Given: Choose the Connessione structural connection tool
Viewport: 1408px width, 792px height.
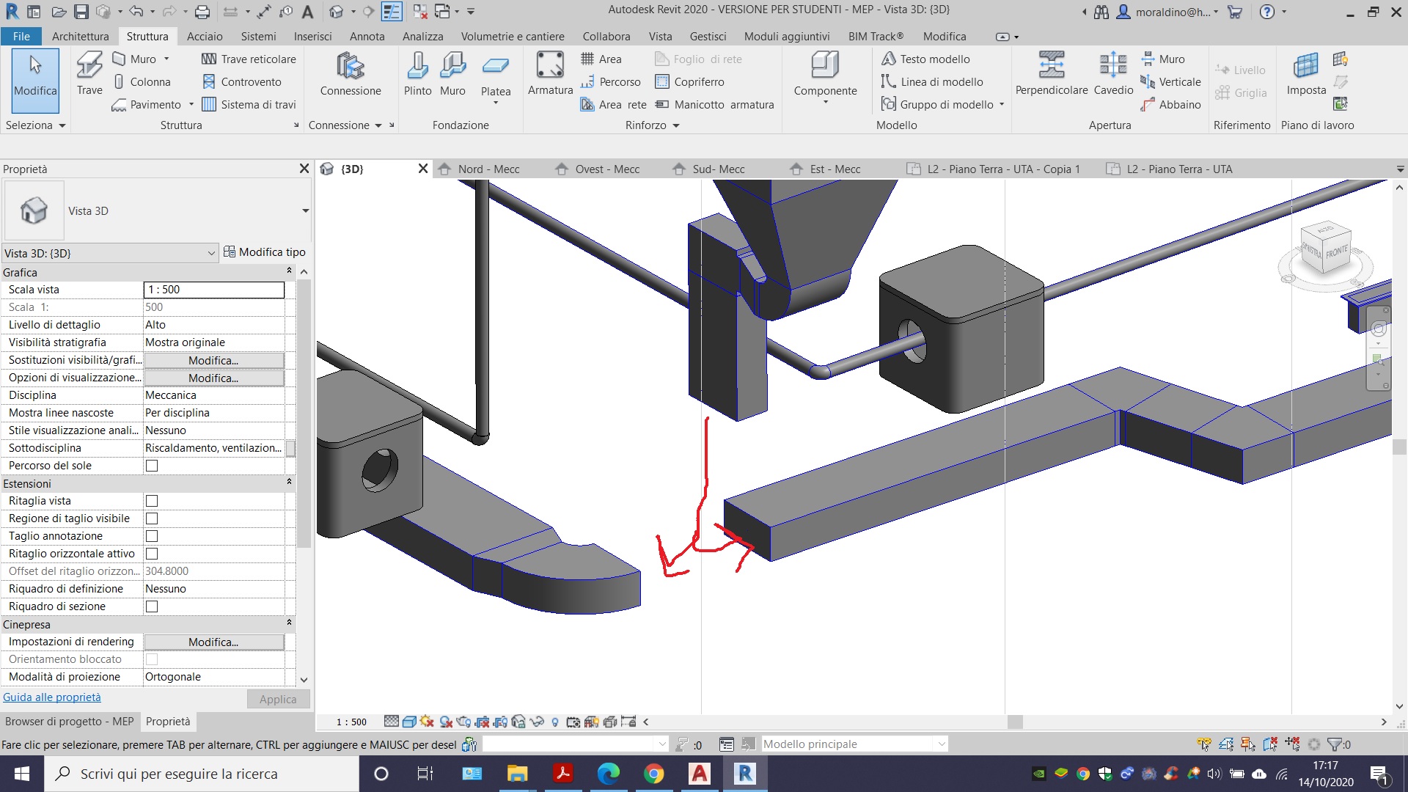Looking at the screenshot, I should (x=351, y=73).
